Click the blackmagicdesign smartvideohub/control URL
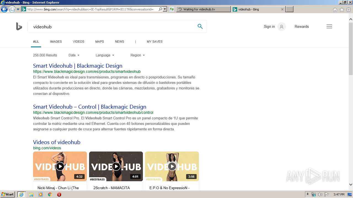The height and width of the screenshot is (198, 353). coord(93,112)
